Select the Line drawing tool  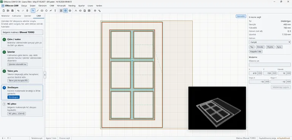[38, 11]
